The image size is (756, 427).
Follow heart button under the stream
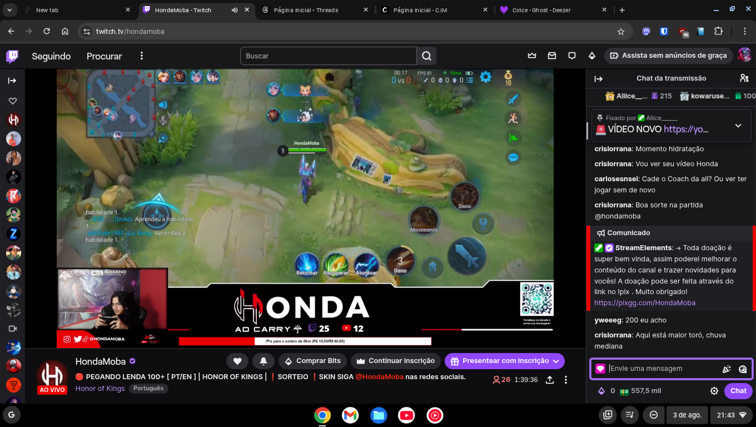coord(237,361)
